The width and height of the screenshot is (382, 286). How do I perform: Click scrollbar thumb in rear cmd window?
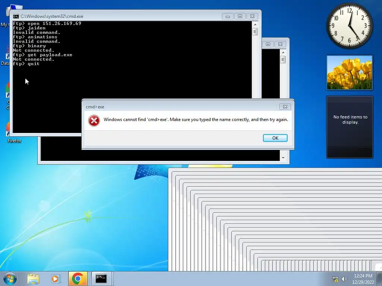tap(283, 60)
